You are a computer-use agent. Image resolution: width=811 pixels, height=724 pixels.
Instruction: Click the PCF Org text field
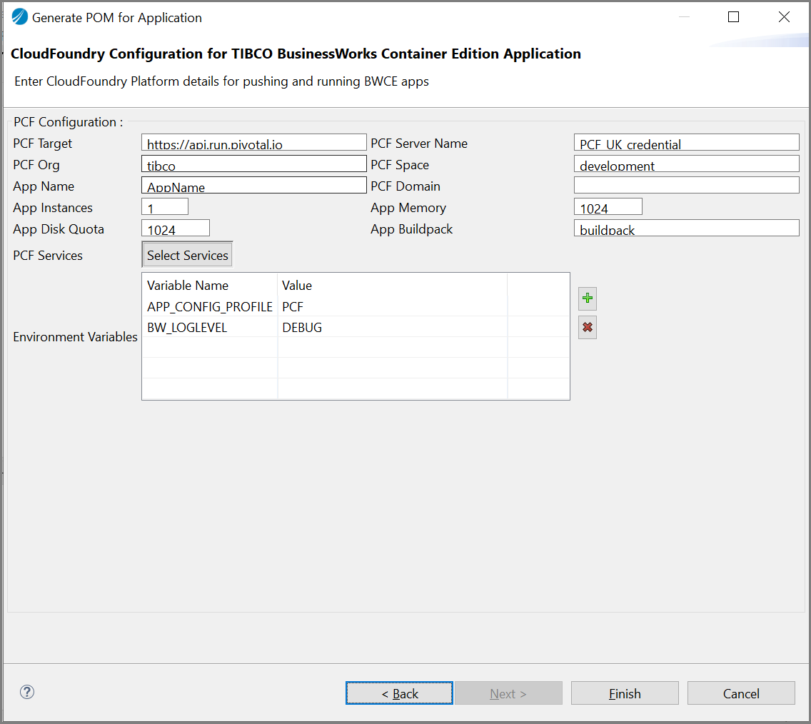253,164
